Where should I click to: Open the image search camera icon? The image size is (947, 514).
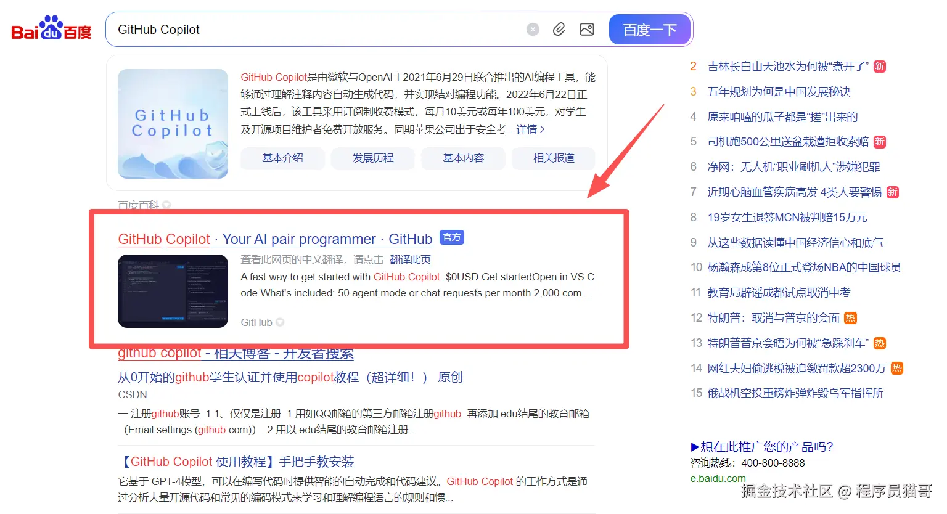587,30
